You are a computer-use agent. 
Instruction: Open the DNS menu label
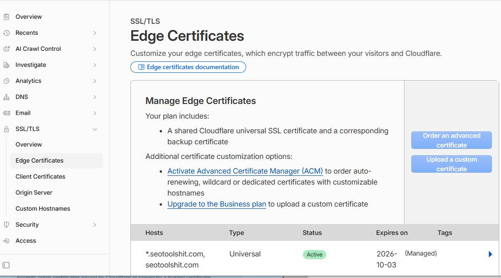[x=22, y=97]
